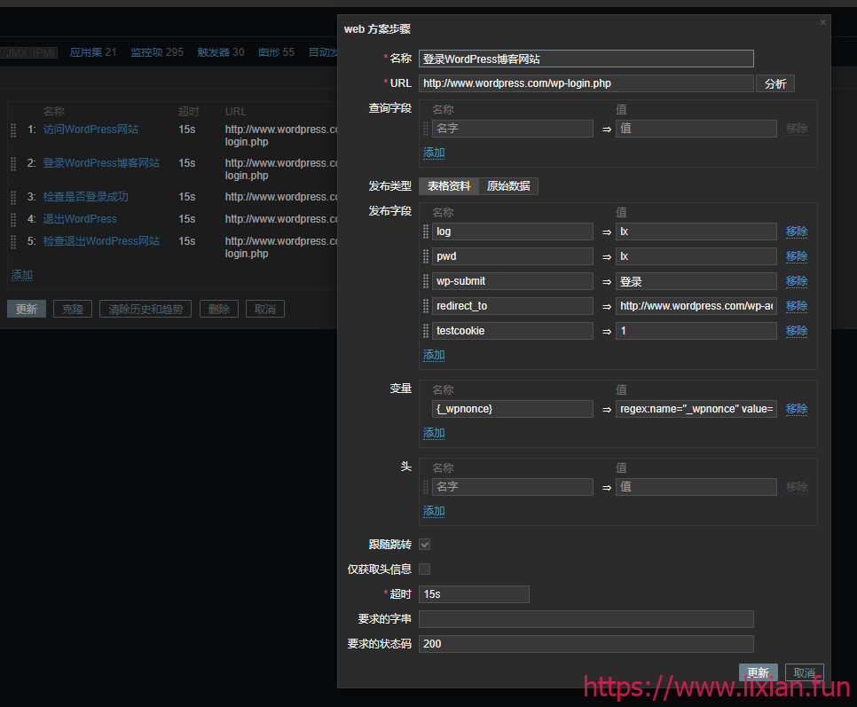857x707 pixels.
Task: Click the 名称 step name field
Action: [x=586, y=59]
